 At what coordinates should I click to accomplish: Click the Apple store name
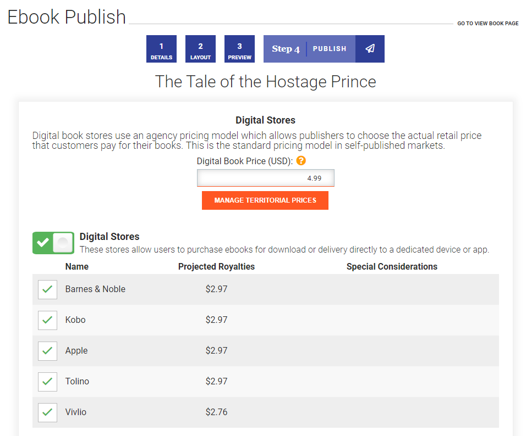(x=76, y=350)
